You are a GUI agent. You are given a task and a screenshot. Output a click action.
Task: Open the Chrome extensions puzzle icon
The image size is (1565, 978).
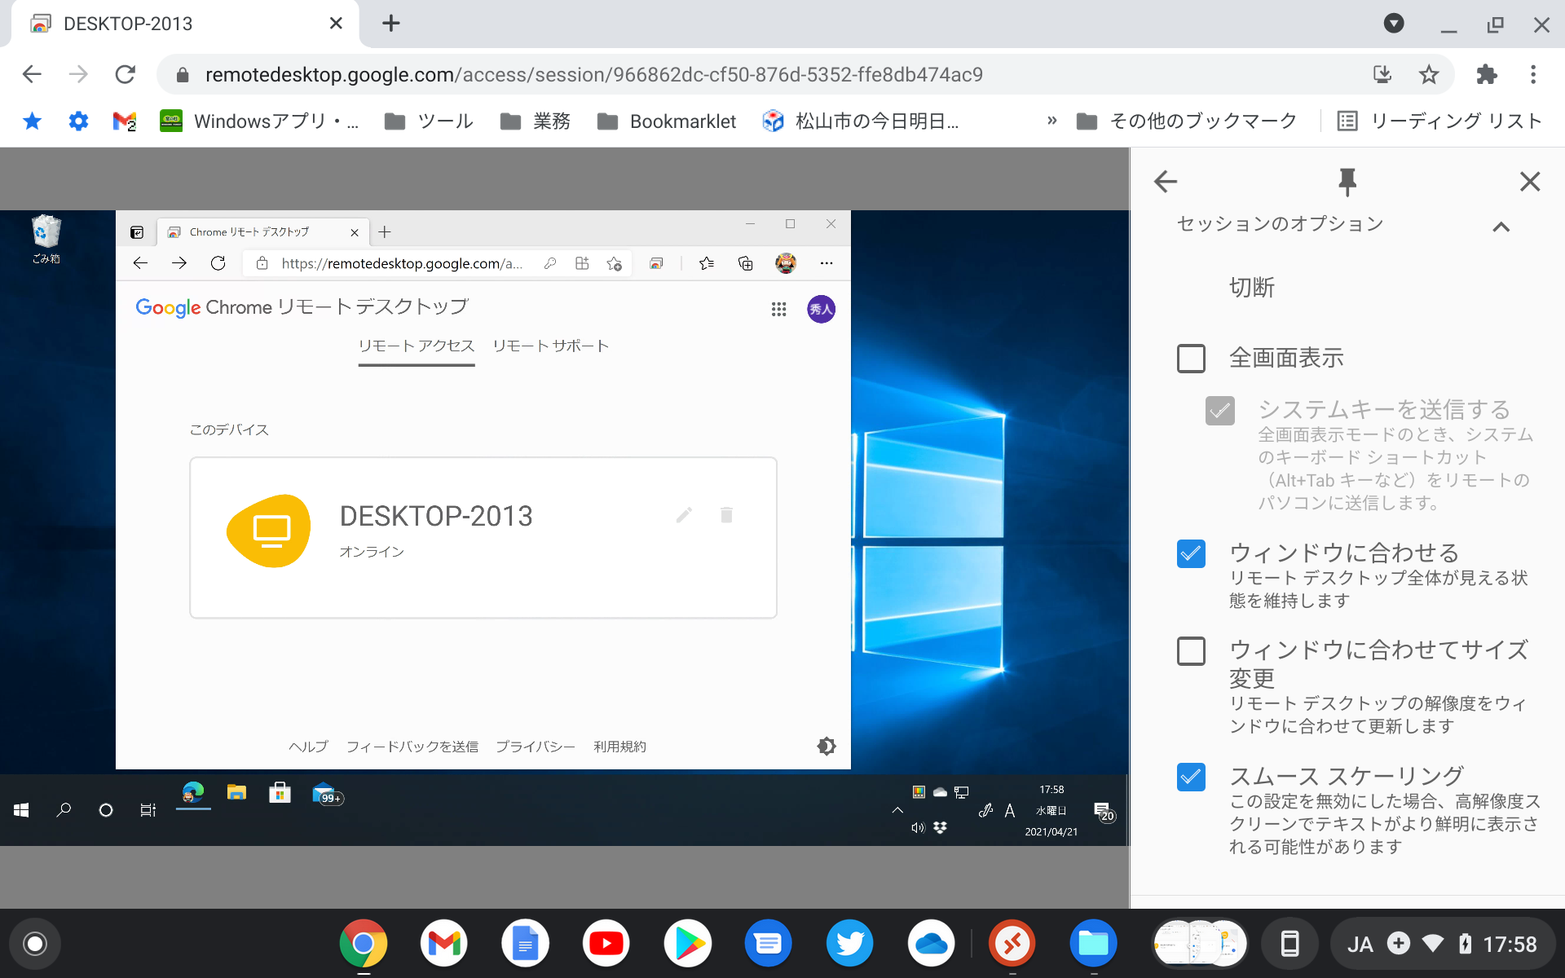tap(1486, 74)
